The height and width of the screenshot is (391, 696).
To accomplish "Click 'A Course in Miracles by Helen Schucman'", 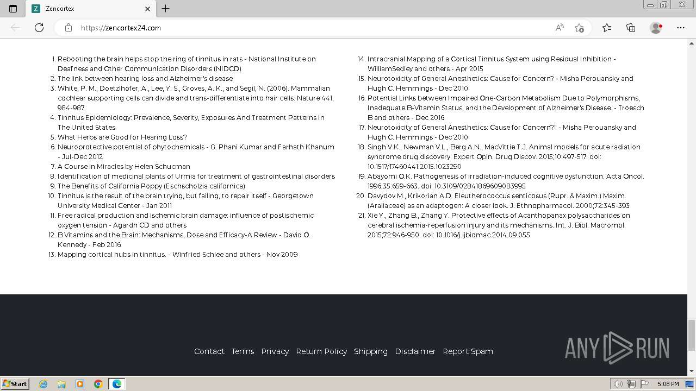I will pyautogui.click(x=124, y=167).
